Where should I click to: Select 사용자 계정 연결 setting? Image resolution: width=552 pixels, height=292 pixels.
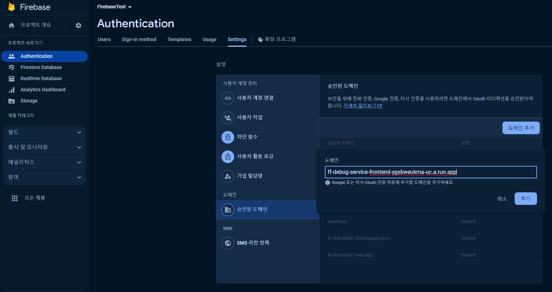tap(268, 98)
